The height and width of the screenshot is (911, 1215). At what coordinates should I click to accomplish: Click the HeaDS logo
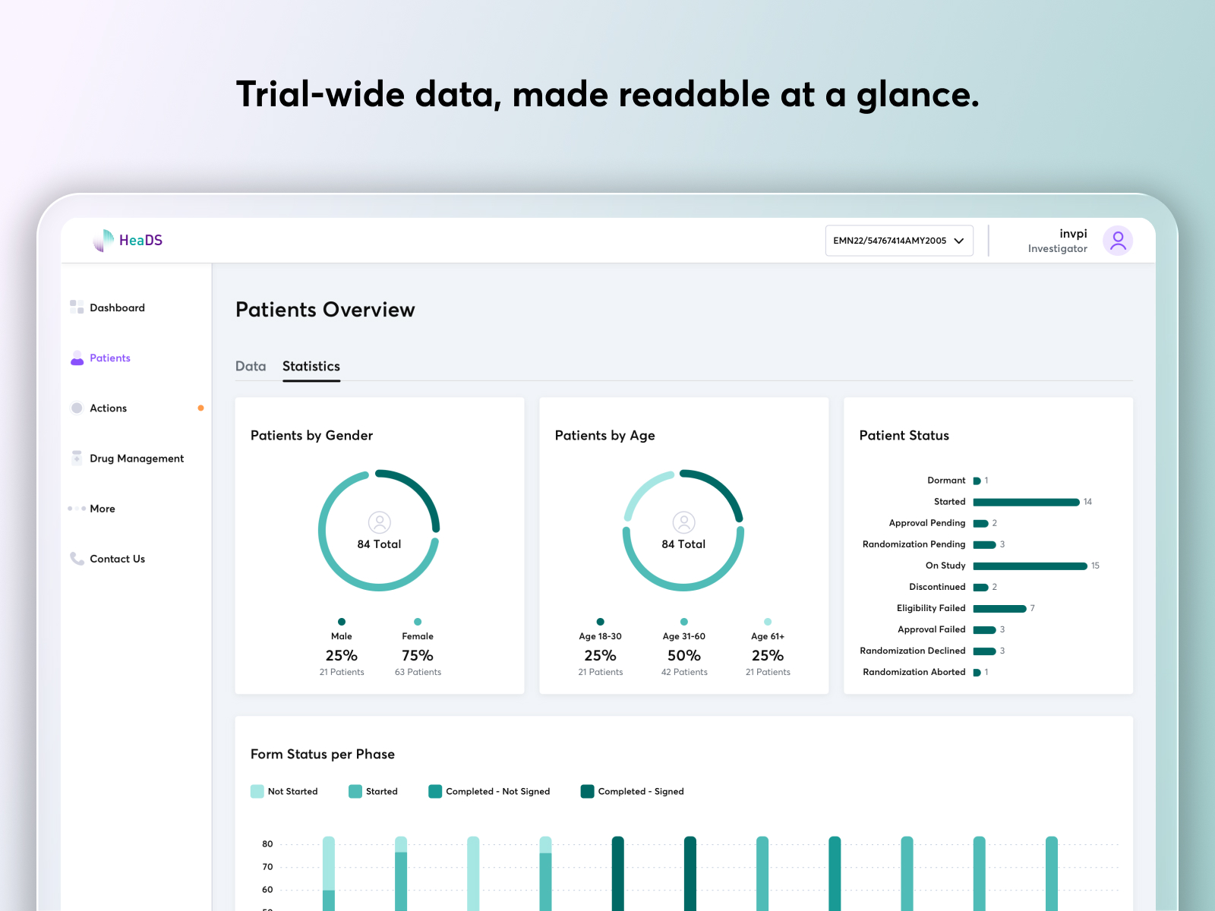click(128, 240)
